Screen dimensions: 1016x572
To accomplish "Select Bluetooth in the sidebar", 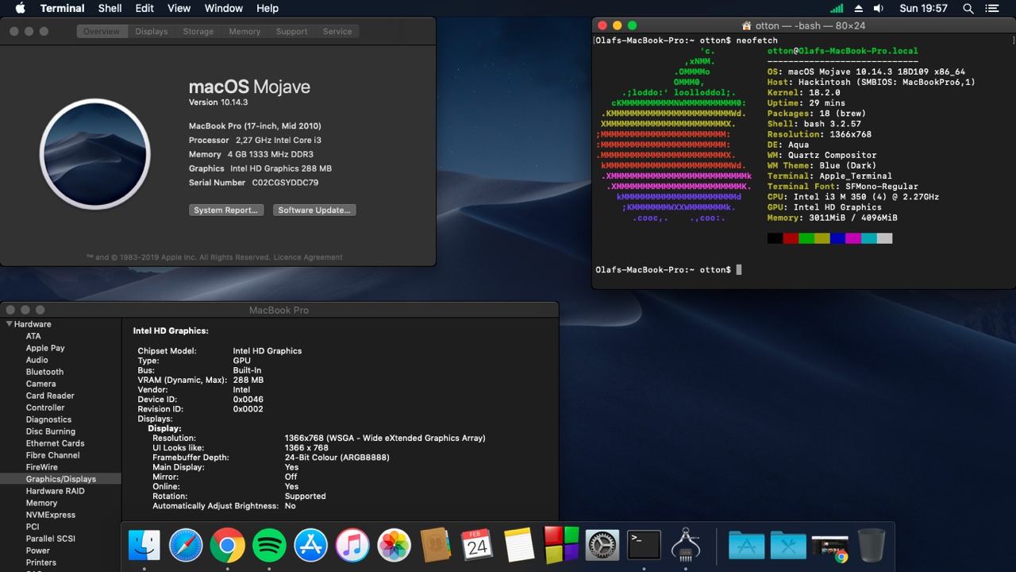I will 44,372.
